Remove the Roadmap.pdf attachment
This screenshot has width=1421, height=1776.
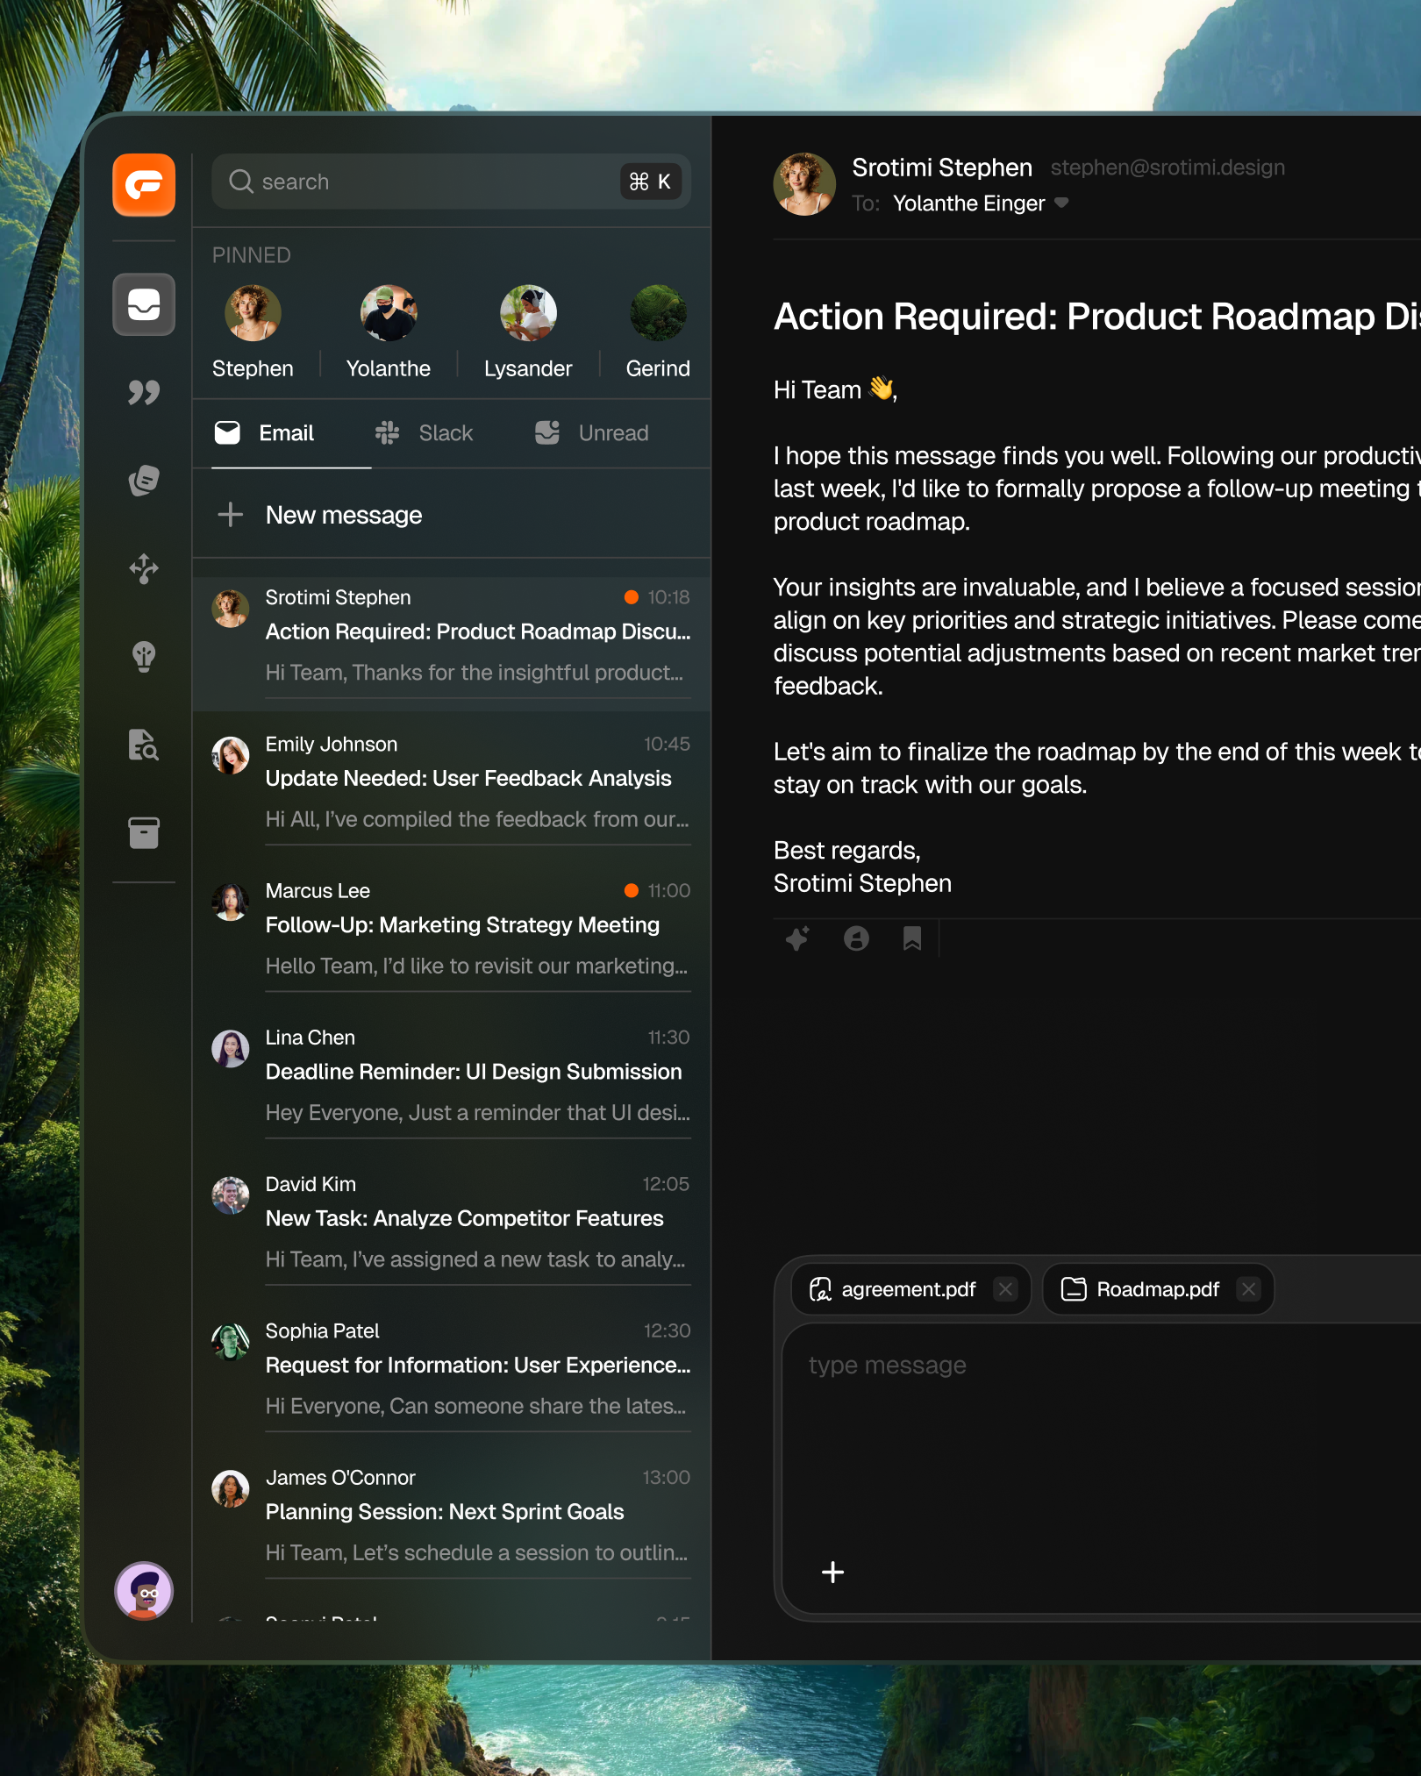tap(1247, 1289)
